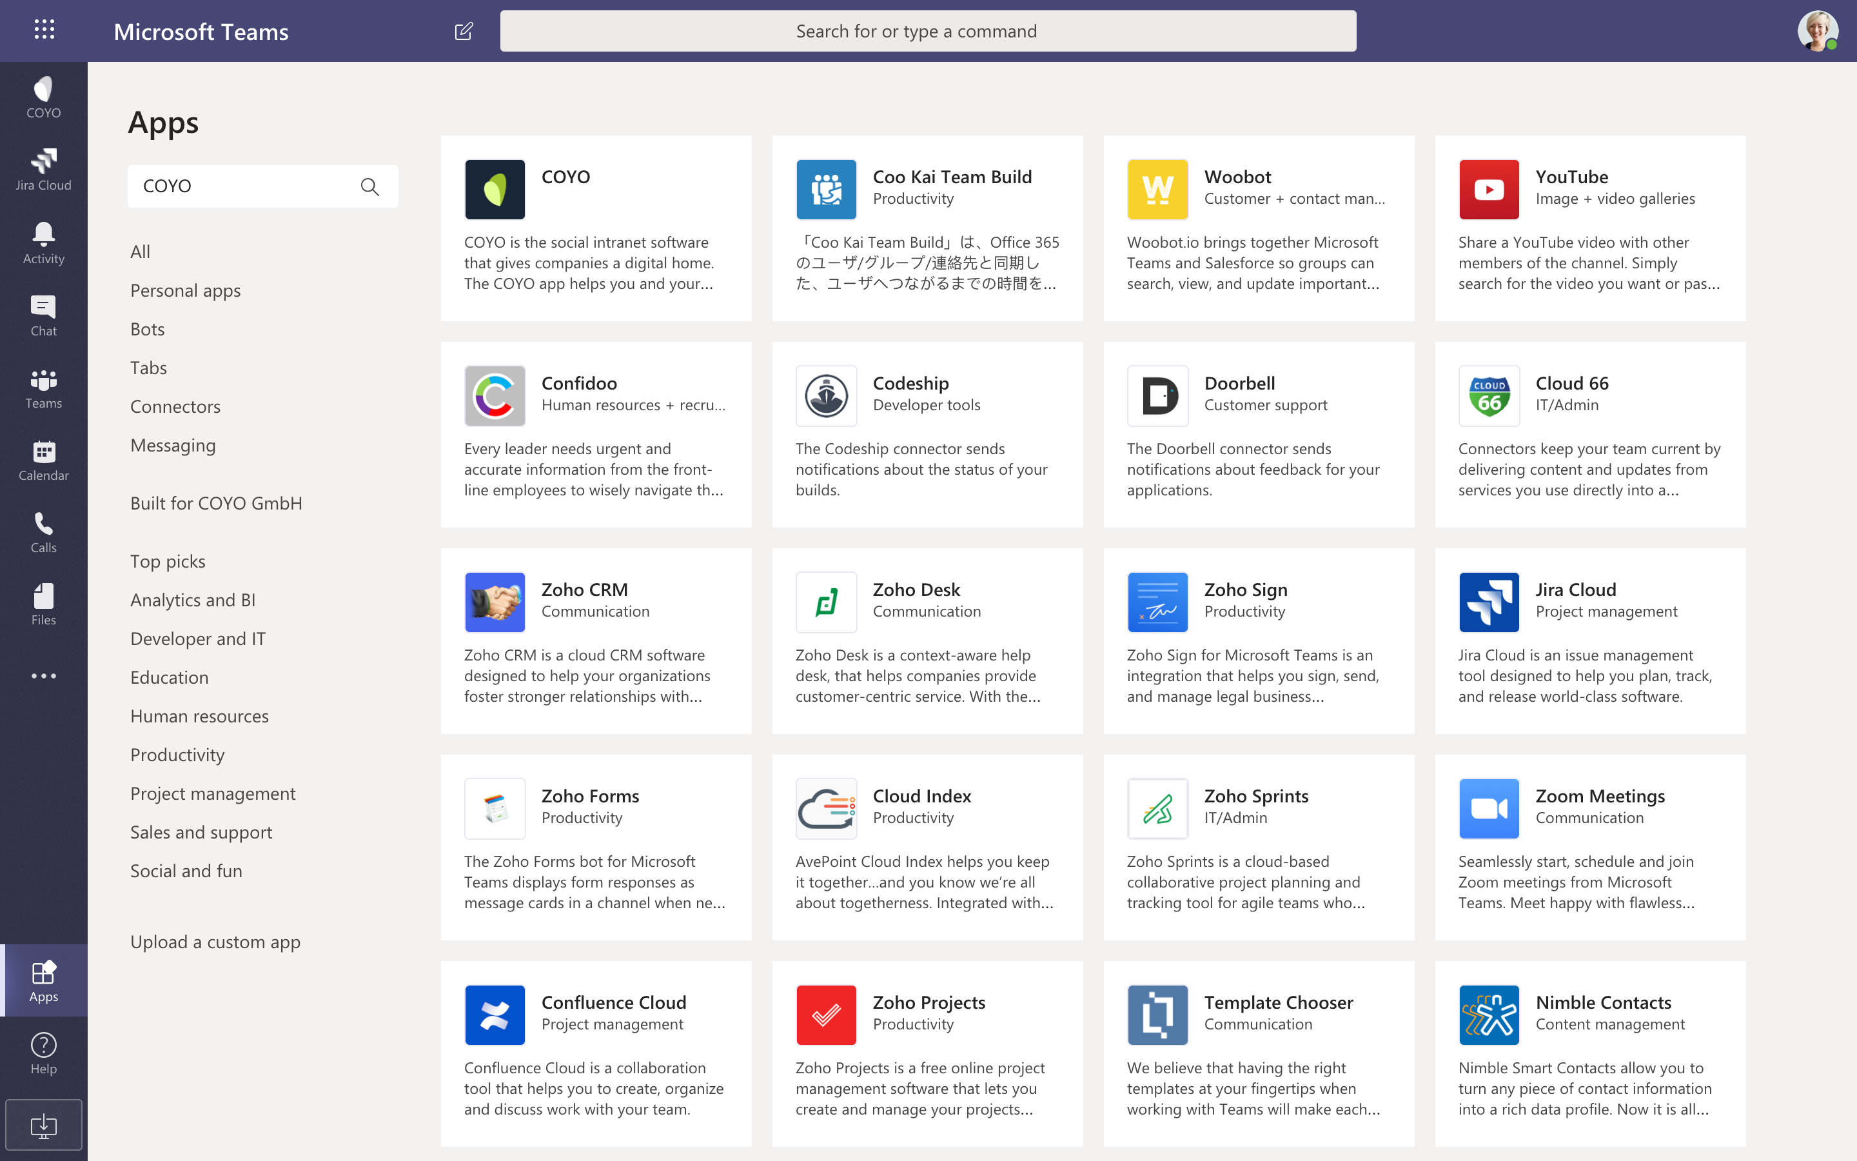1857x1161 pixels.
Task: Open the app launcher waffle icon
Action: tap(44, 30)
